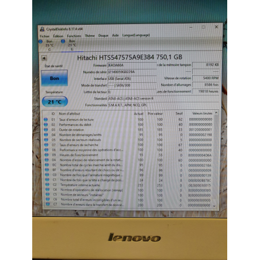Click the 21 °C temperature button
Viewport: 260px width, 260px height.
tap(55, 102)
